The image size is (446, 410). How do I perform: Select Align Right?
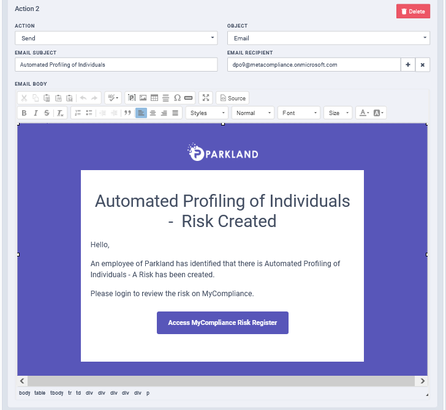[164, 113]
